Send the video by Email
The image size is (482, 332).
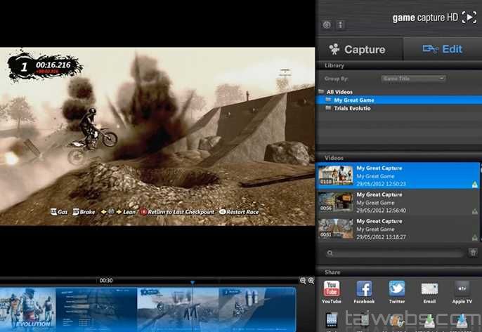pyautogui.click(x=429, y=289)
